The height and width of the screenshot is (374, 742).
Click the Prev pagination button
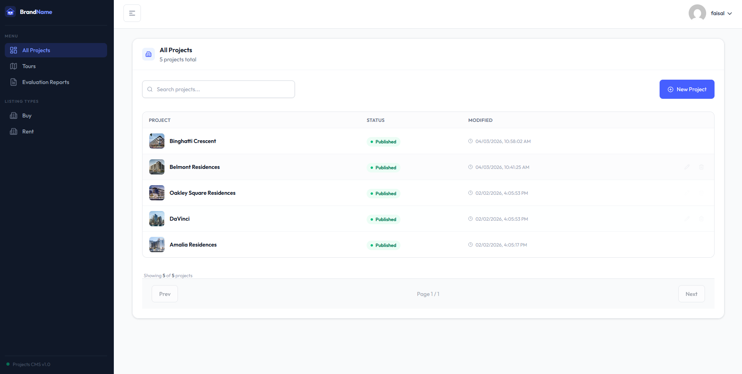click(165, 294)
